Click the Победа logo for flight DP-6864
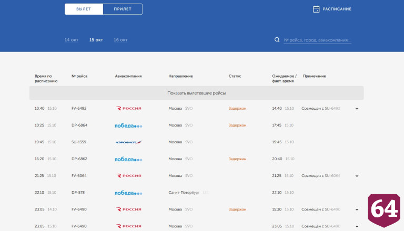Viewport: 404px width, 231px height. pyautogui.click(x=128, y=125)
